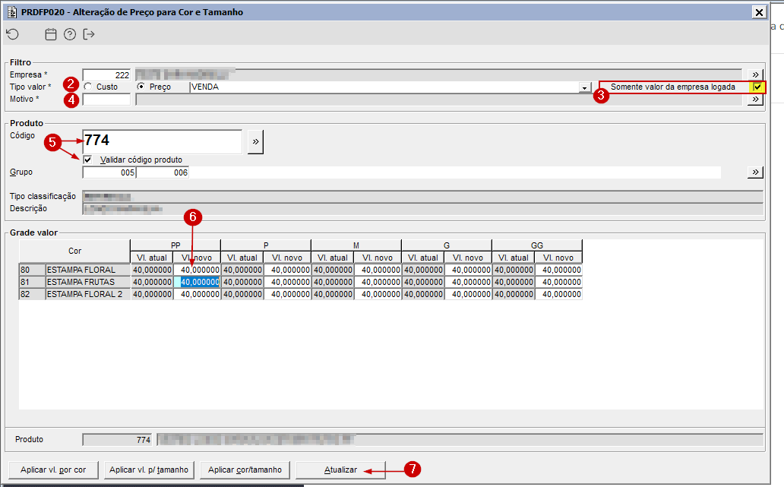This screenshot has height=487, width=784.
Task: Select ESTAMPA FLORAL row P Vl. novo cell
Action: pyautogui.click(x=287, y=270)
